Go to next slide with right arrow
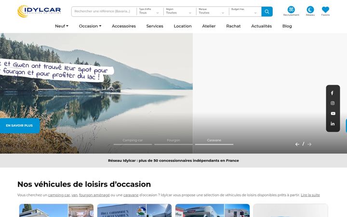Viewport: 347px width, 217px height. tap(309, 144)
